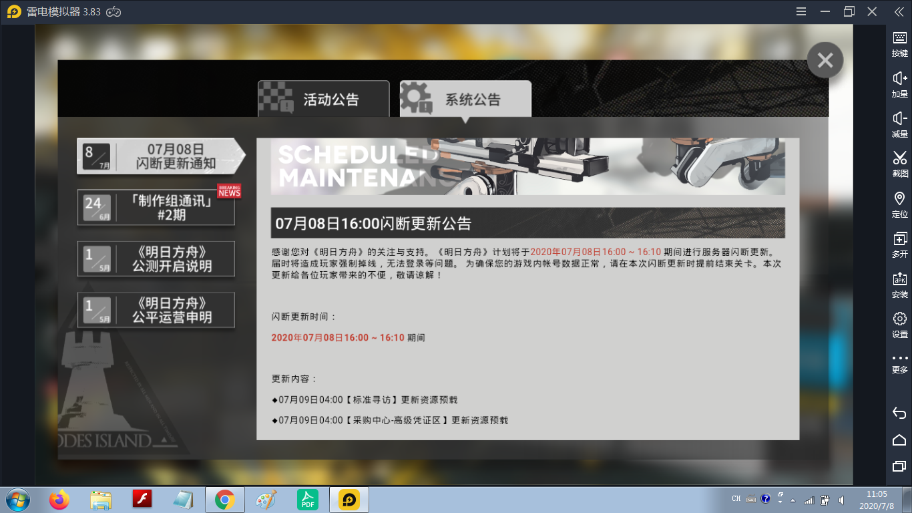Image resolution: width=912 pixels, height=513 pixels.
Task: Show hidden tray icons with the up arrow
Action: (x=793, y=500)
